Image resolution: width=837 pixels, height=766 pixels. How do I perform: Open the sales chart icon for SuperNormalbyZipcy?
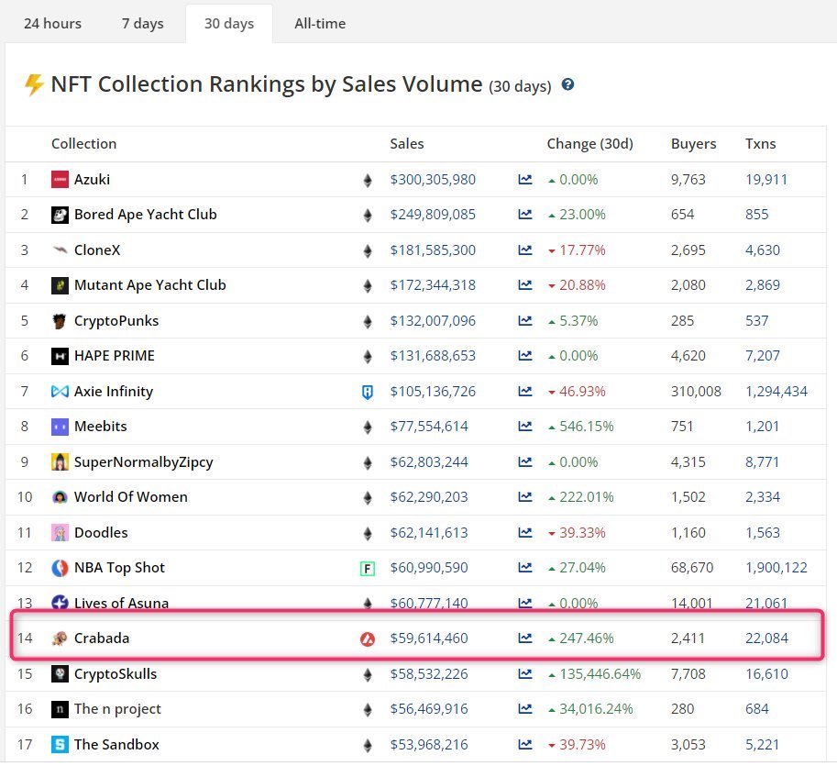pyautogui.click(x=525, y=462)
